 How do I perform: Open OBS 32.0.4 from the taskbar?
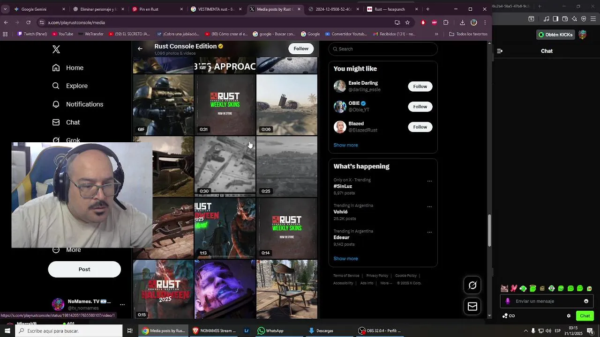click(x=380, y=331)
